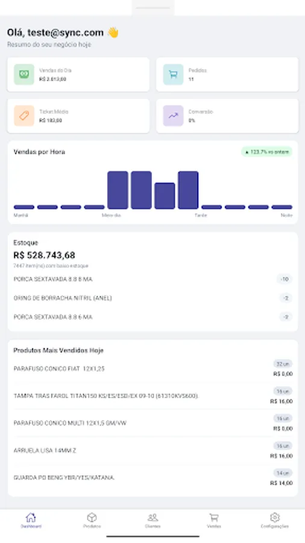The image size is (305, 543).
Task: Tap the green money icon for Vendas do Dia
Action: coord(24,74)
